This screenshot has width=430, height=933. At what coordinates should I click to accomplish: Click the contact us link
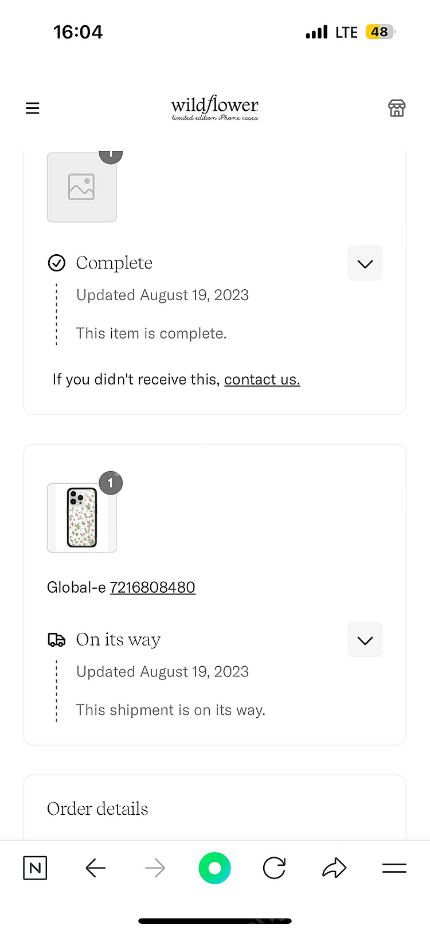(x=262, y=380)
